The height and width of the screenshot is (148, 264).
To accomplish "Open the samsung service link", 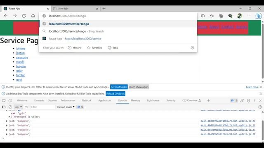I will pos(22,58).
